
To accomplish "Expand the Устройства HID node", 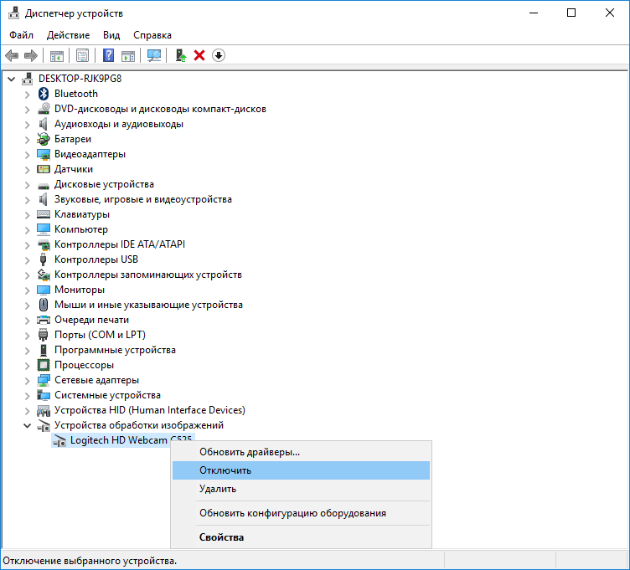I will 27,411.
